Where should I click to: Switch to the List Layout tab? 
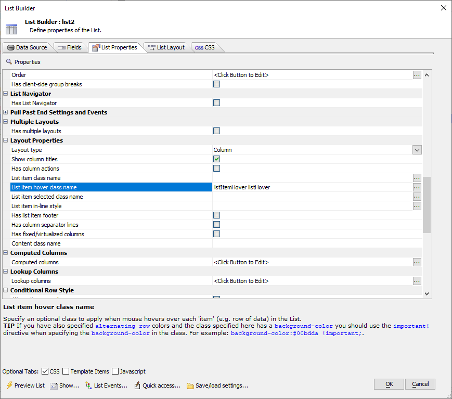point(167,47)
